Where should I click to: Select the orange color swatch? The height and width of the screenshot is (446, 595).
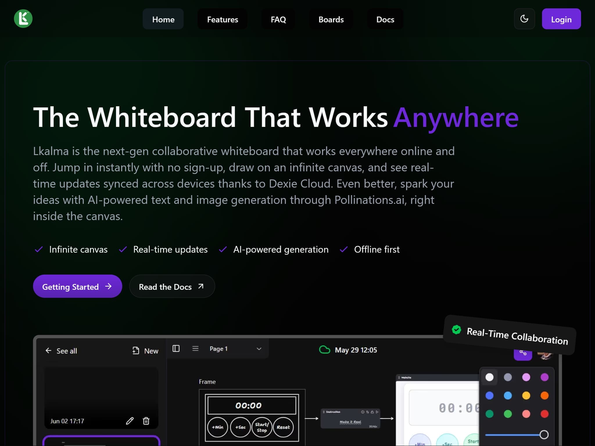pyautogui.click(x=544, y=395)
